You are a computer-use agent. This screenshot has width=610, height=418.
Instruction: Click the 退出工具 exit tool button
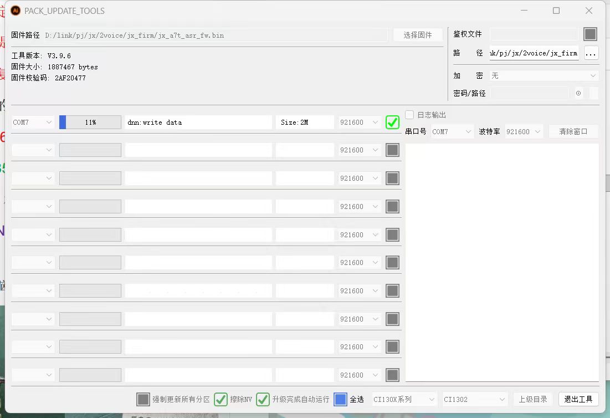(x=578, y=399)
